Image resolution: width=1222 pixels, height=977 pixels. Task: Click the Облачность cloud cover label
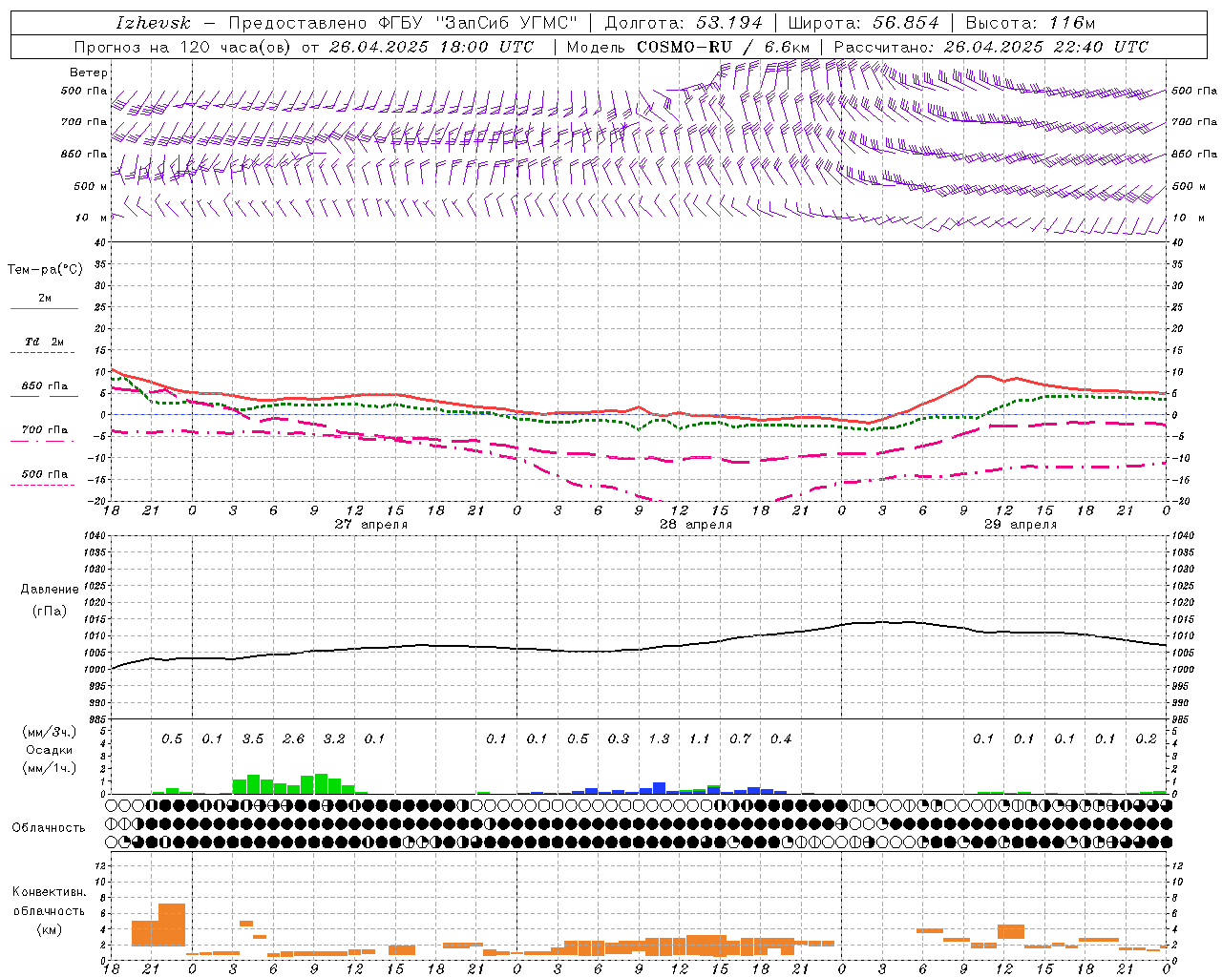pyautogui.click(x=49, y=828)
